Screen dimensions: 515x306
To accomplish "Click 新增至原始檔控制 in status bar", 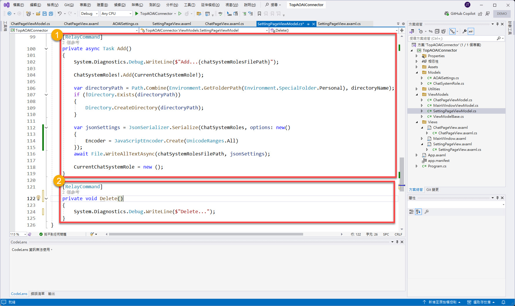I will [x=442, y=302].
